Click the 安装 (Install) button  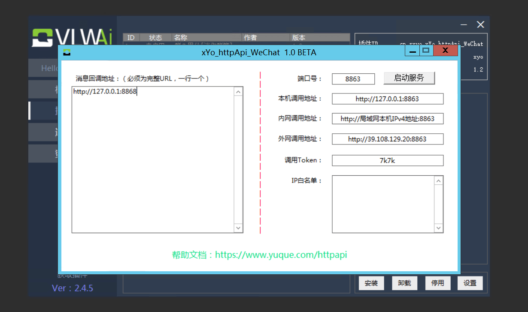click(x=371, y=283)
